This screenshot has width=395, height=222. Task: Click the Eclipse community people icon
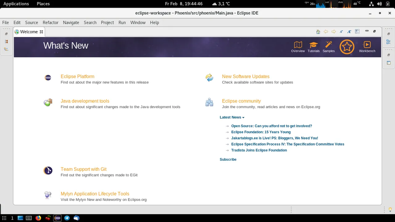tap(209, 102)
